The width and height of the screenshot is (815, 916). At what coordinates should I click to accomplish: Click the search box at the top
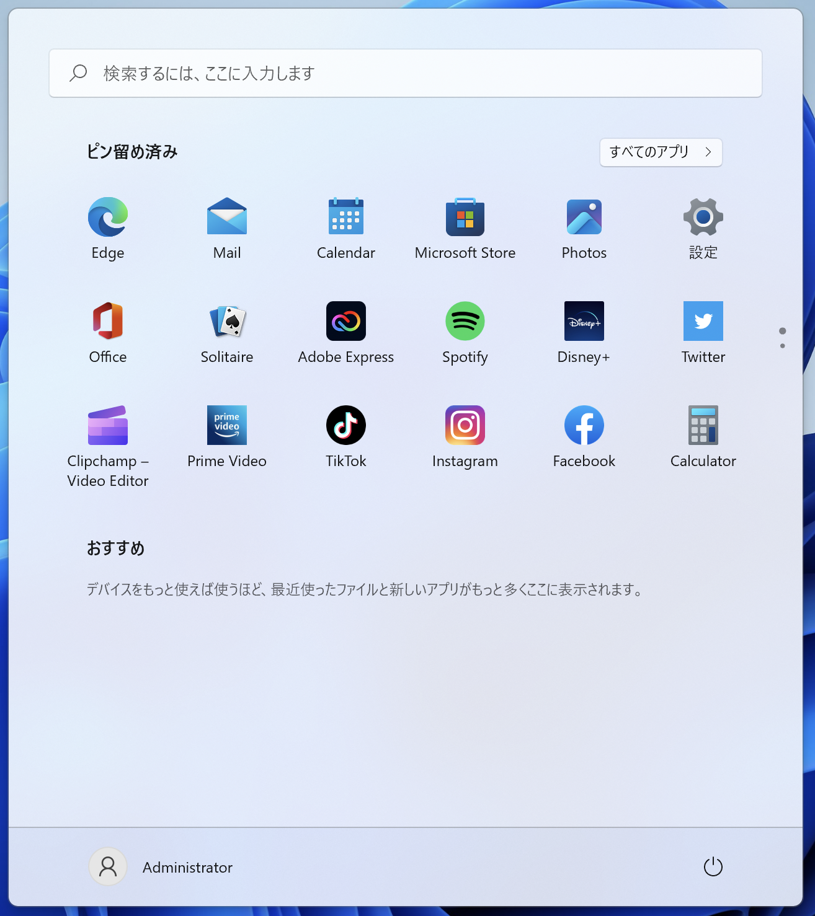pos(406,73)
